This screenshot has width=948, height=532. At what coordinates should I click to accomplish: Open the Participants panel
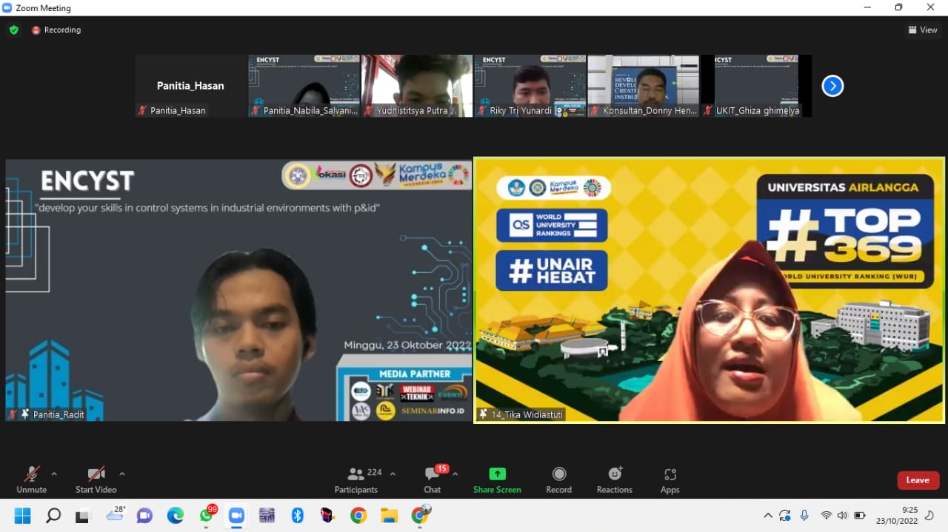pyautogui.click(x=356, y=479)
